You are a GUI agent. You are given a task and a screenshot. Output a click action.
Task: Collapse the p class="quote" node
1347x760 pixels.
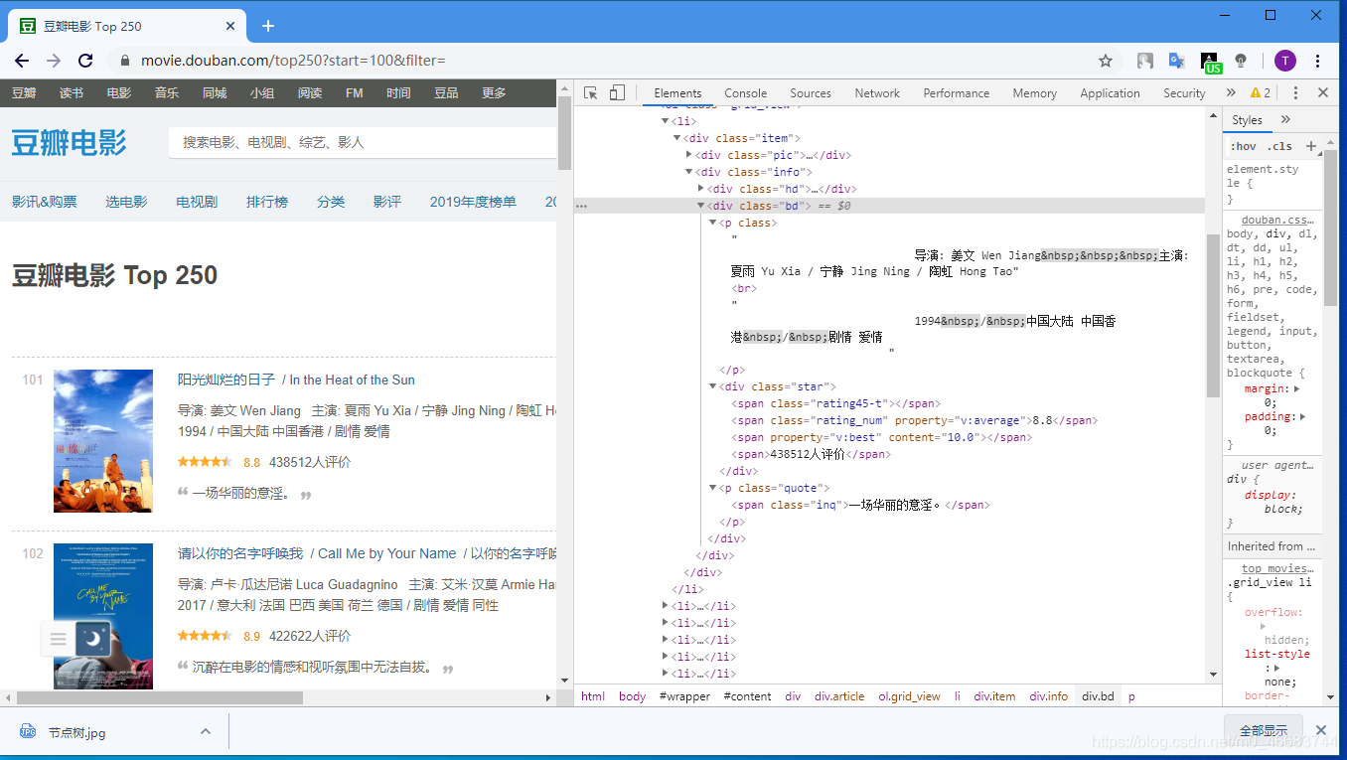coord(713,488)
